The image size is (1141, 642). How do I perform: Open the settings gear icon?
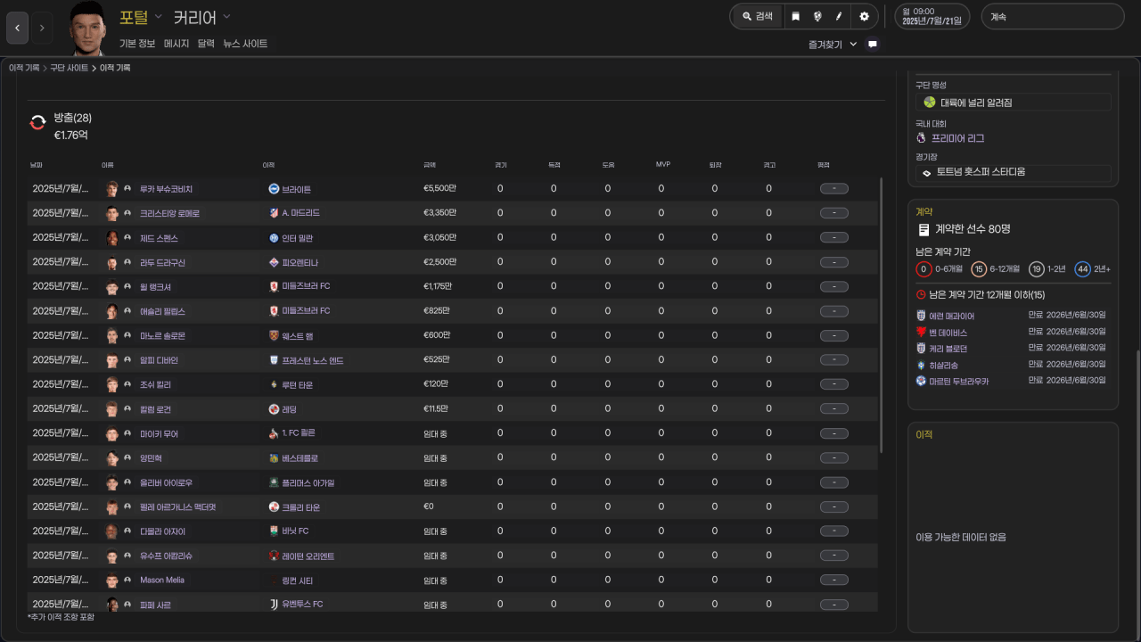coord(864,16)
